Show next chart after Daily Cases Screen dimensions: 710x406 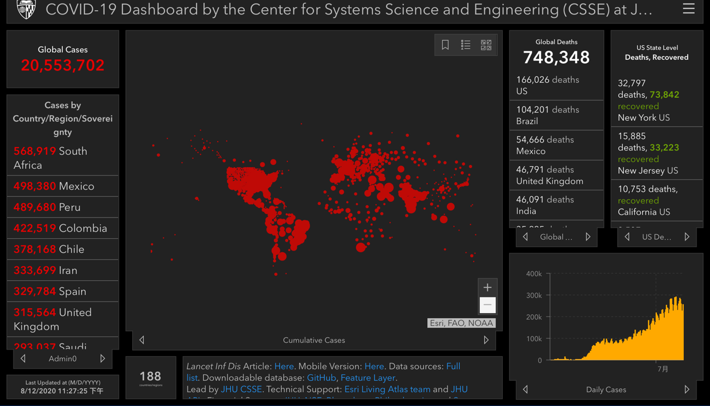[x=686, y=389]
